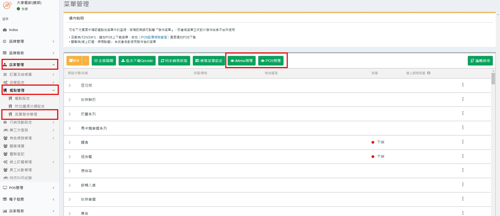Click the three-dot menu for 組合餐
Screen dimensions: 500x216
coord(463,156)
